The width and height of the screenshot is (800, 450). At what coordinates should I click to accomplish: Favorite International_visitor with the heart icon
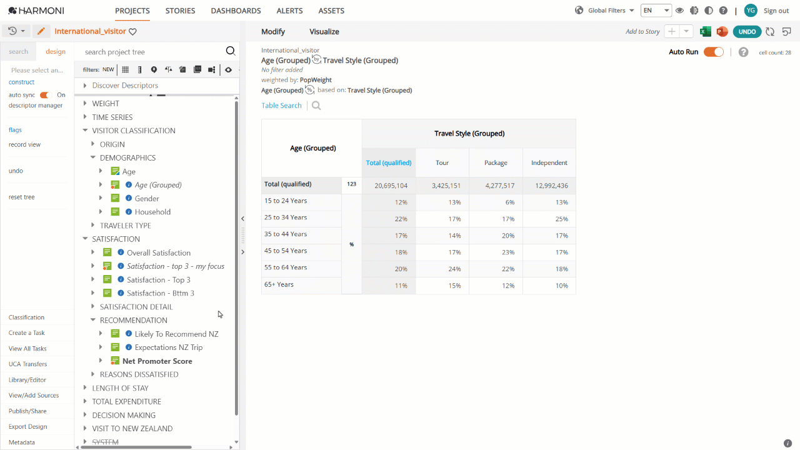[x=132, y=32]
